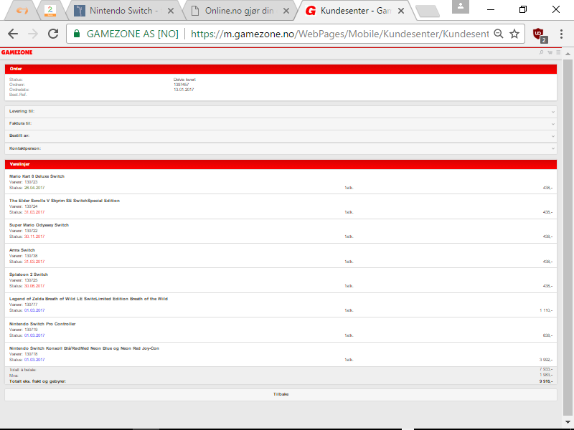Close the Online.no tab
Image resolution: width=574 pixels, height=430 pixels.
pos(286,11)
